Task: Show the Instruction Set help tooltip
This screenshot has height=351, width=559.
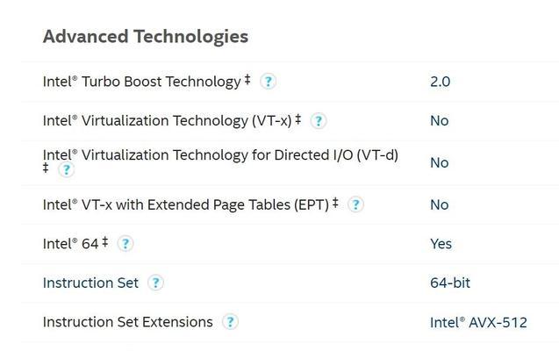Action: click(155, 283)
